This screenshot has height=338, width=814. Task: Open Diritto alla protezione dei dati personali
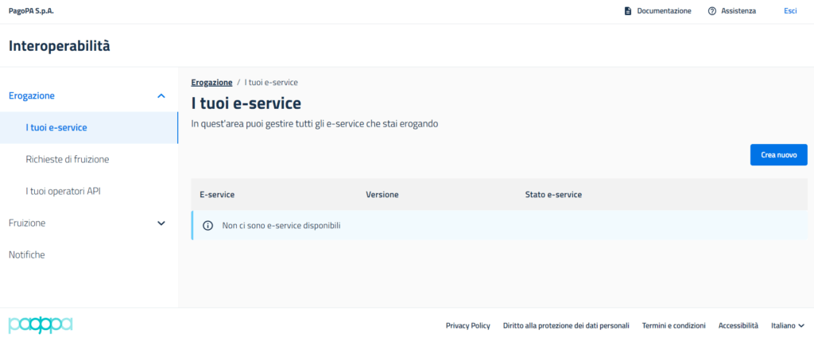tap(566, 325)
